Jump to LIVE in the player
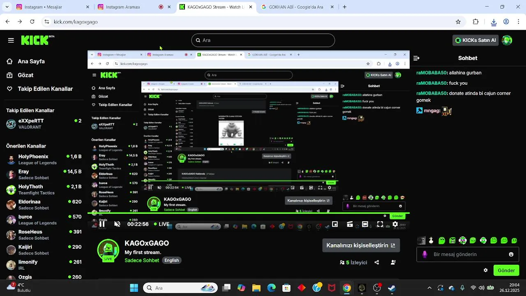526x296 pixels. pos(161,224)
